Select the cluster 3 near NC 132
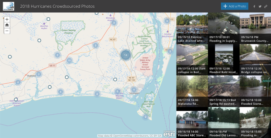 click(x=167, y=21)
